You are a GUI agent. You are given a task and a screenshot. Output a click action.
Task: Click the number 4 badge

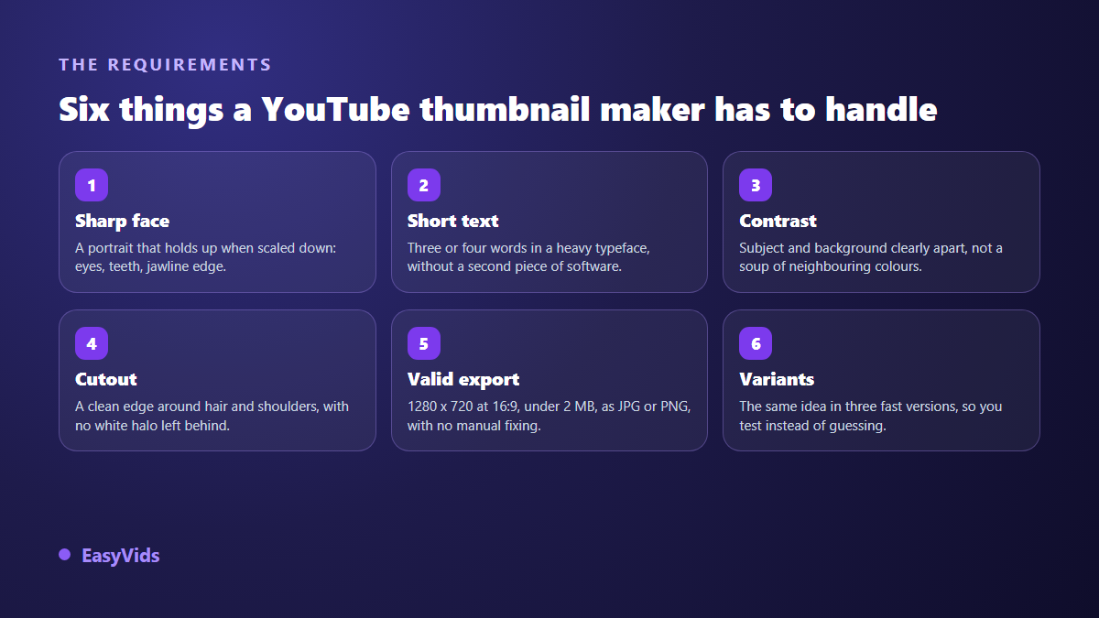coord(92,343)
